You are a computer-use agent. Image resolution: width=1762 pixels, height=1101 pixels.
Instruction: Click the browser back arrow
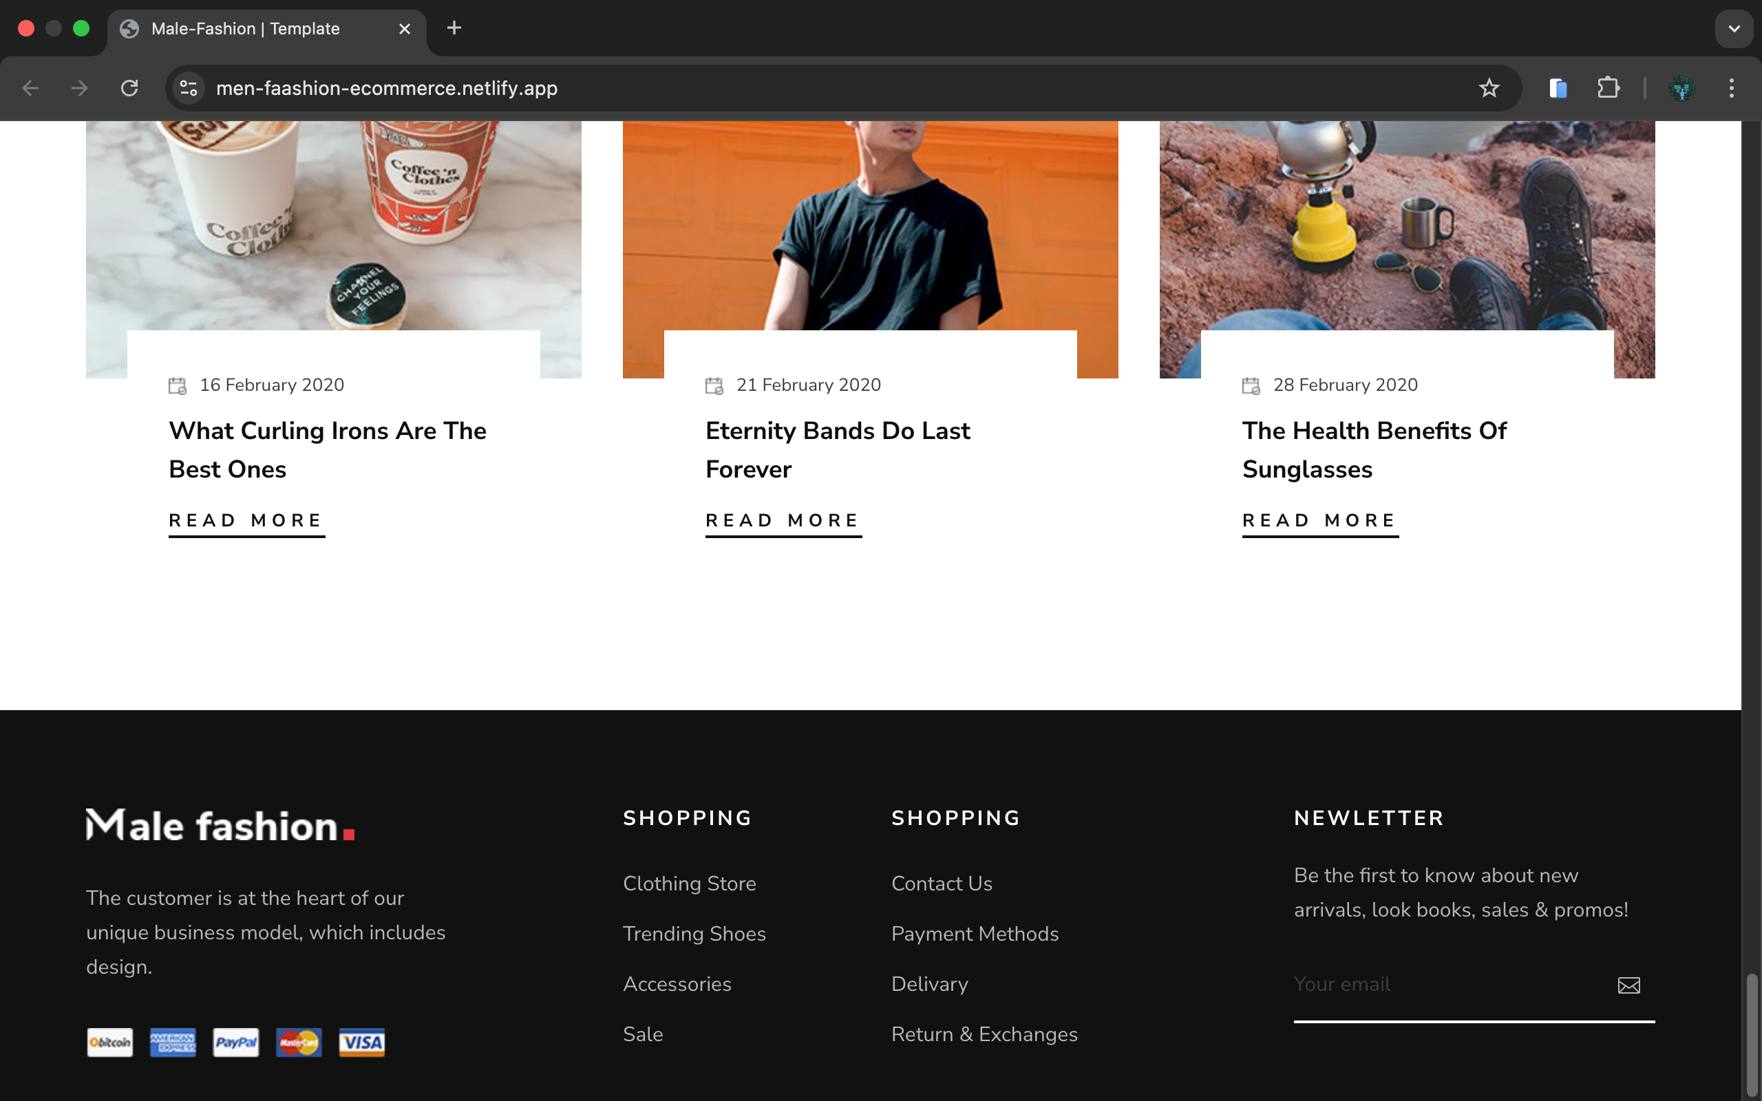pyautogui.click(x=30, y=88)
